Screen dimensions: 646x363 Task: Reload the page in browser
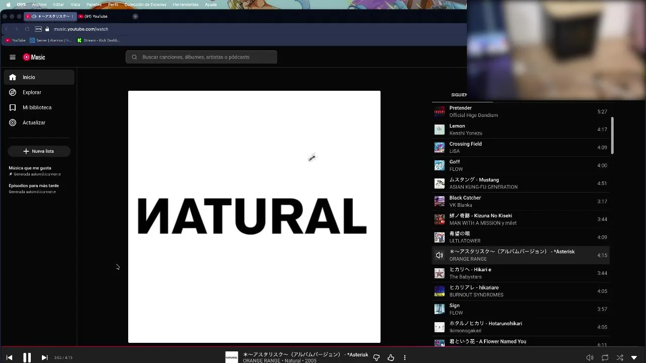[27, 29]
